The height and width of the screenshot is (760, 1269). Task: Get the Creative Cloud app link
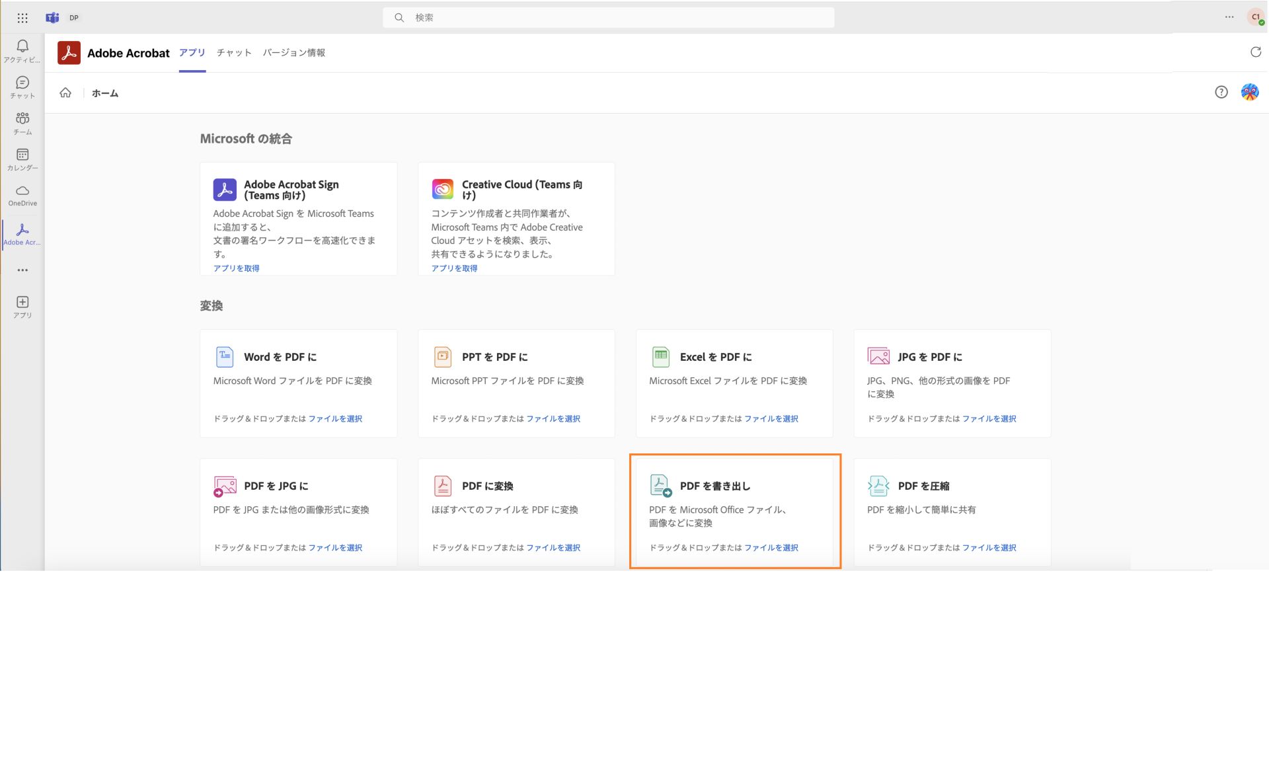point(454,268)
